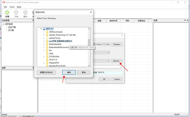This screenshot has width=190, height=117.
Task: Open the upper dropdown in the new-task dialog
Action: [x=108, y=53]
